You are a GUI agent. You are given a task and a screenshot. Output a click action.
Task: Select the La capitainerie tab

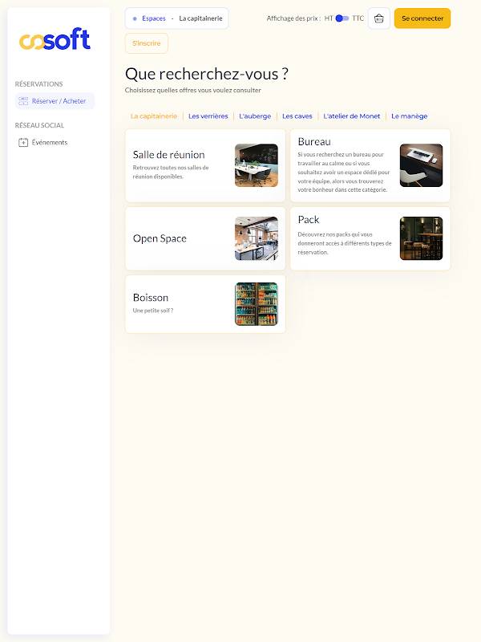pos(154,116)
